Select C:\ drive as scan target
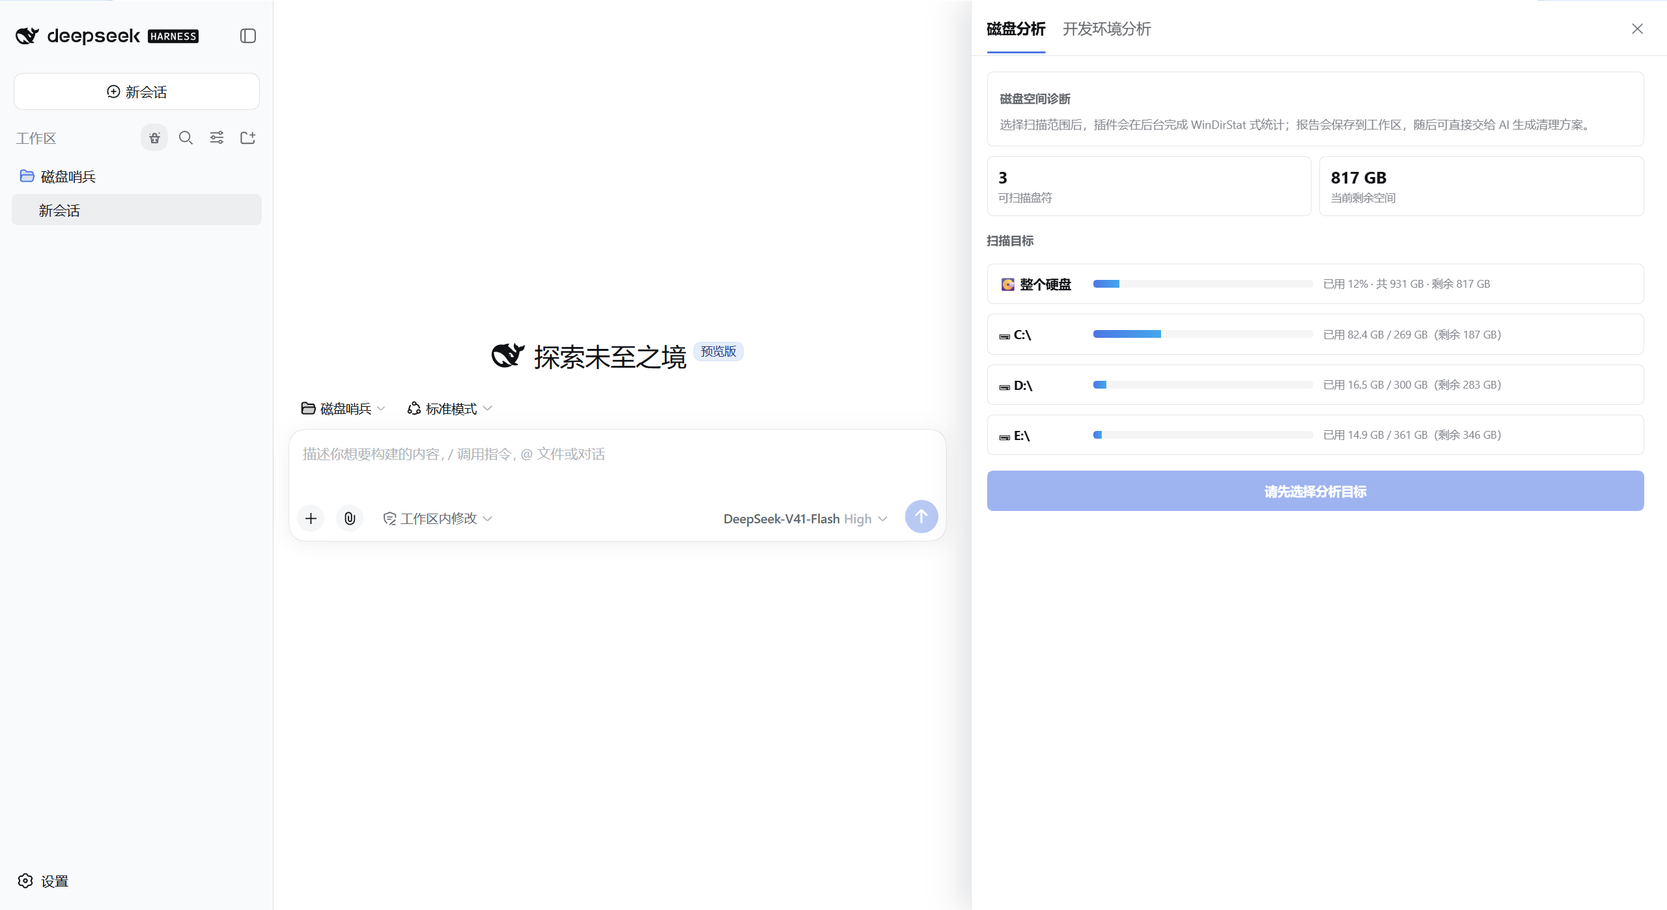Viewport: 1667px width, 910px height. point(1315,335)
